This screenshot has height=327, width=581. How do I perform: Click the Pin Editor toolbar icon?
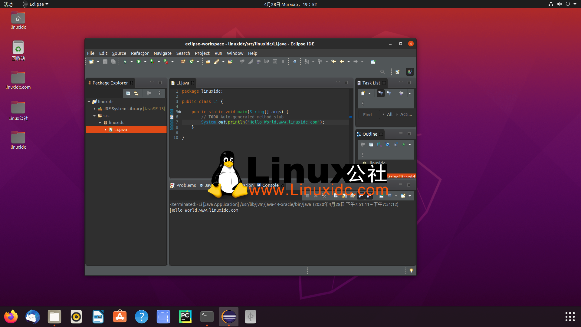click(373, 61)
